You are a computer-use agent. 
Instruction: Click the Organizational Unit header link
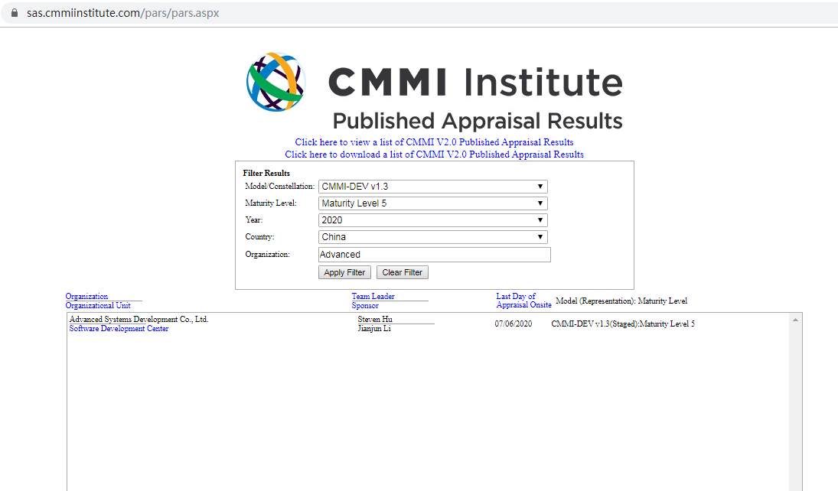pos(98,306)
